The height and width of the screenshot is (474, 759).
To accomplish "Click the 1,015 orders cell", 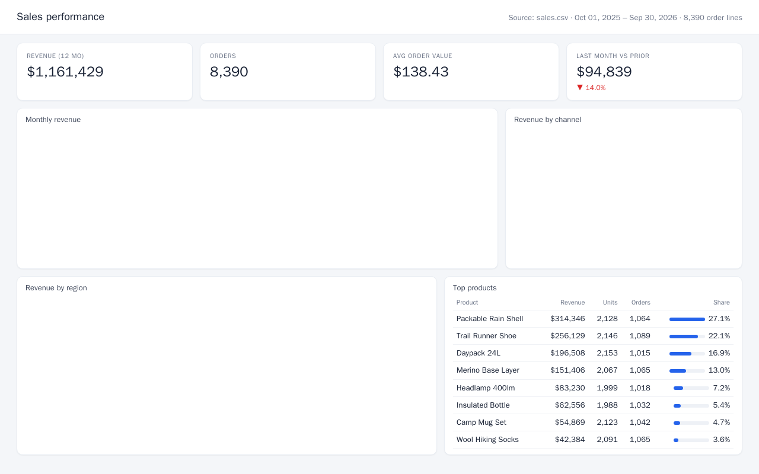I will coord(640,353).
